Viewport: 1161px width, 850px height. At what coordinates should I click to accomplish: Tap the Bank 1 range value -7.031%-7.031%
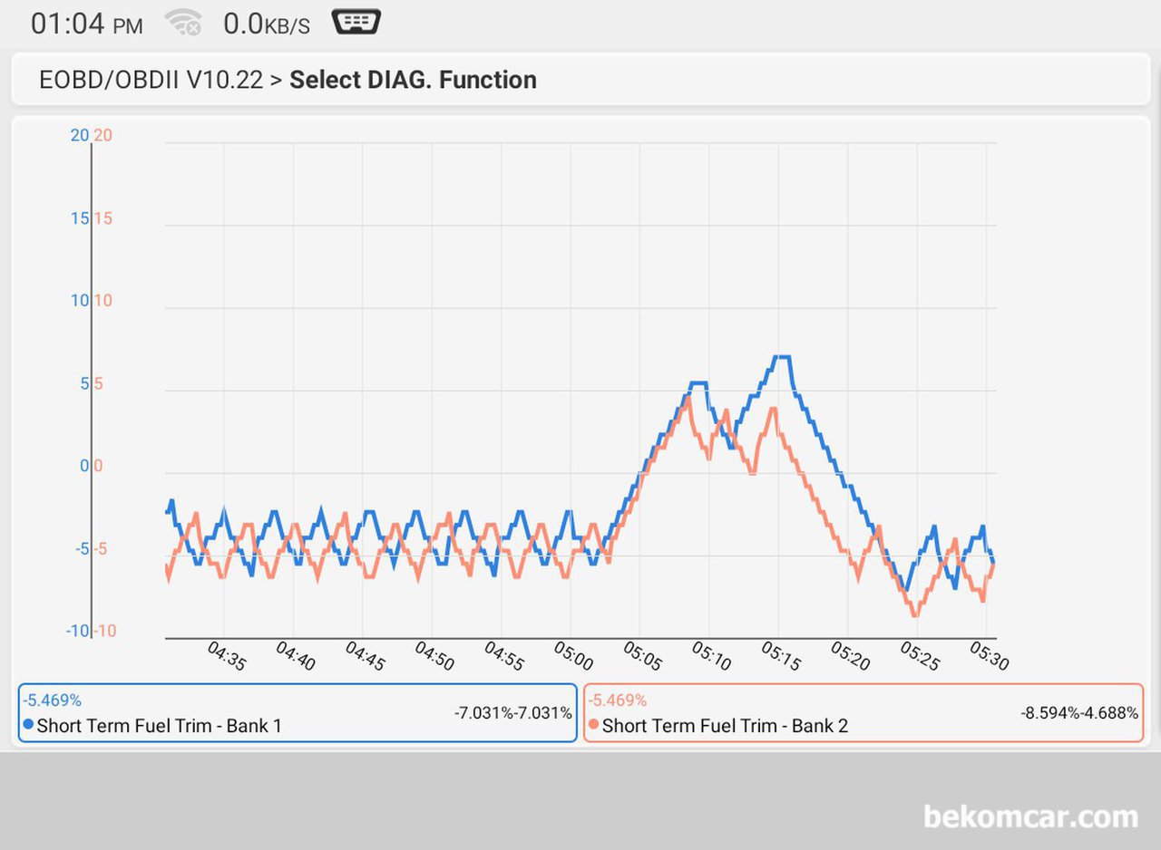pyautogui.click(x=513, y=713)
